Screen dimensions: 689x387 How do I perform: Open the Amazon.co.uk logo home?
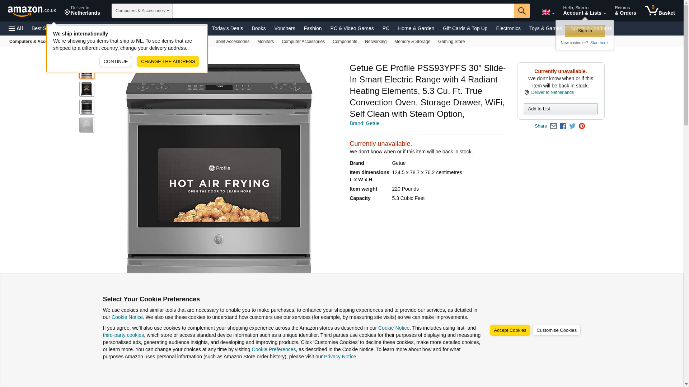coord(32,11)
